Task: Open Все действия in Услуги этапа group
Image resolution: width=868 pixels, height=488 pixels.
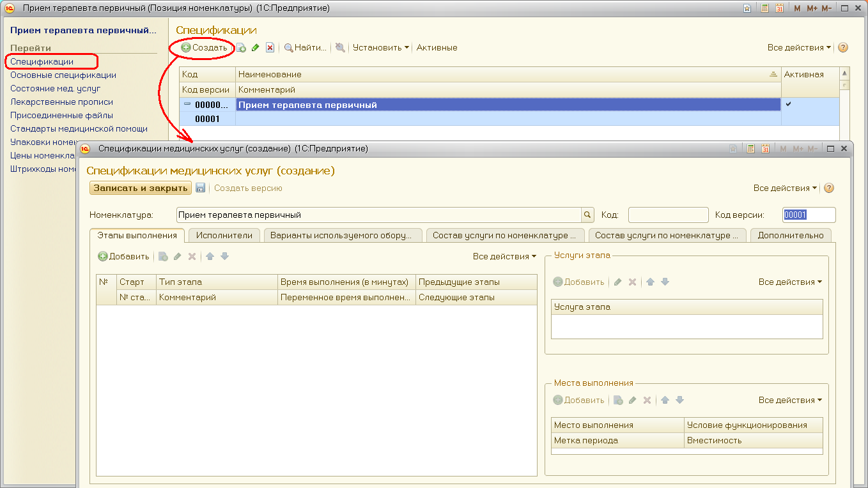Action: pyautogui.click(x=791, y=282)
